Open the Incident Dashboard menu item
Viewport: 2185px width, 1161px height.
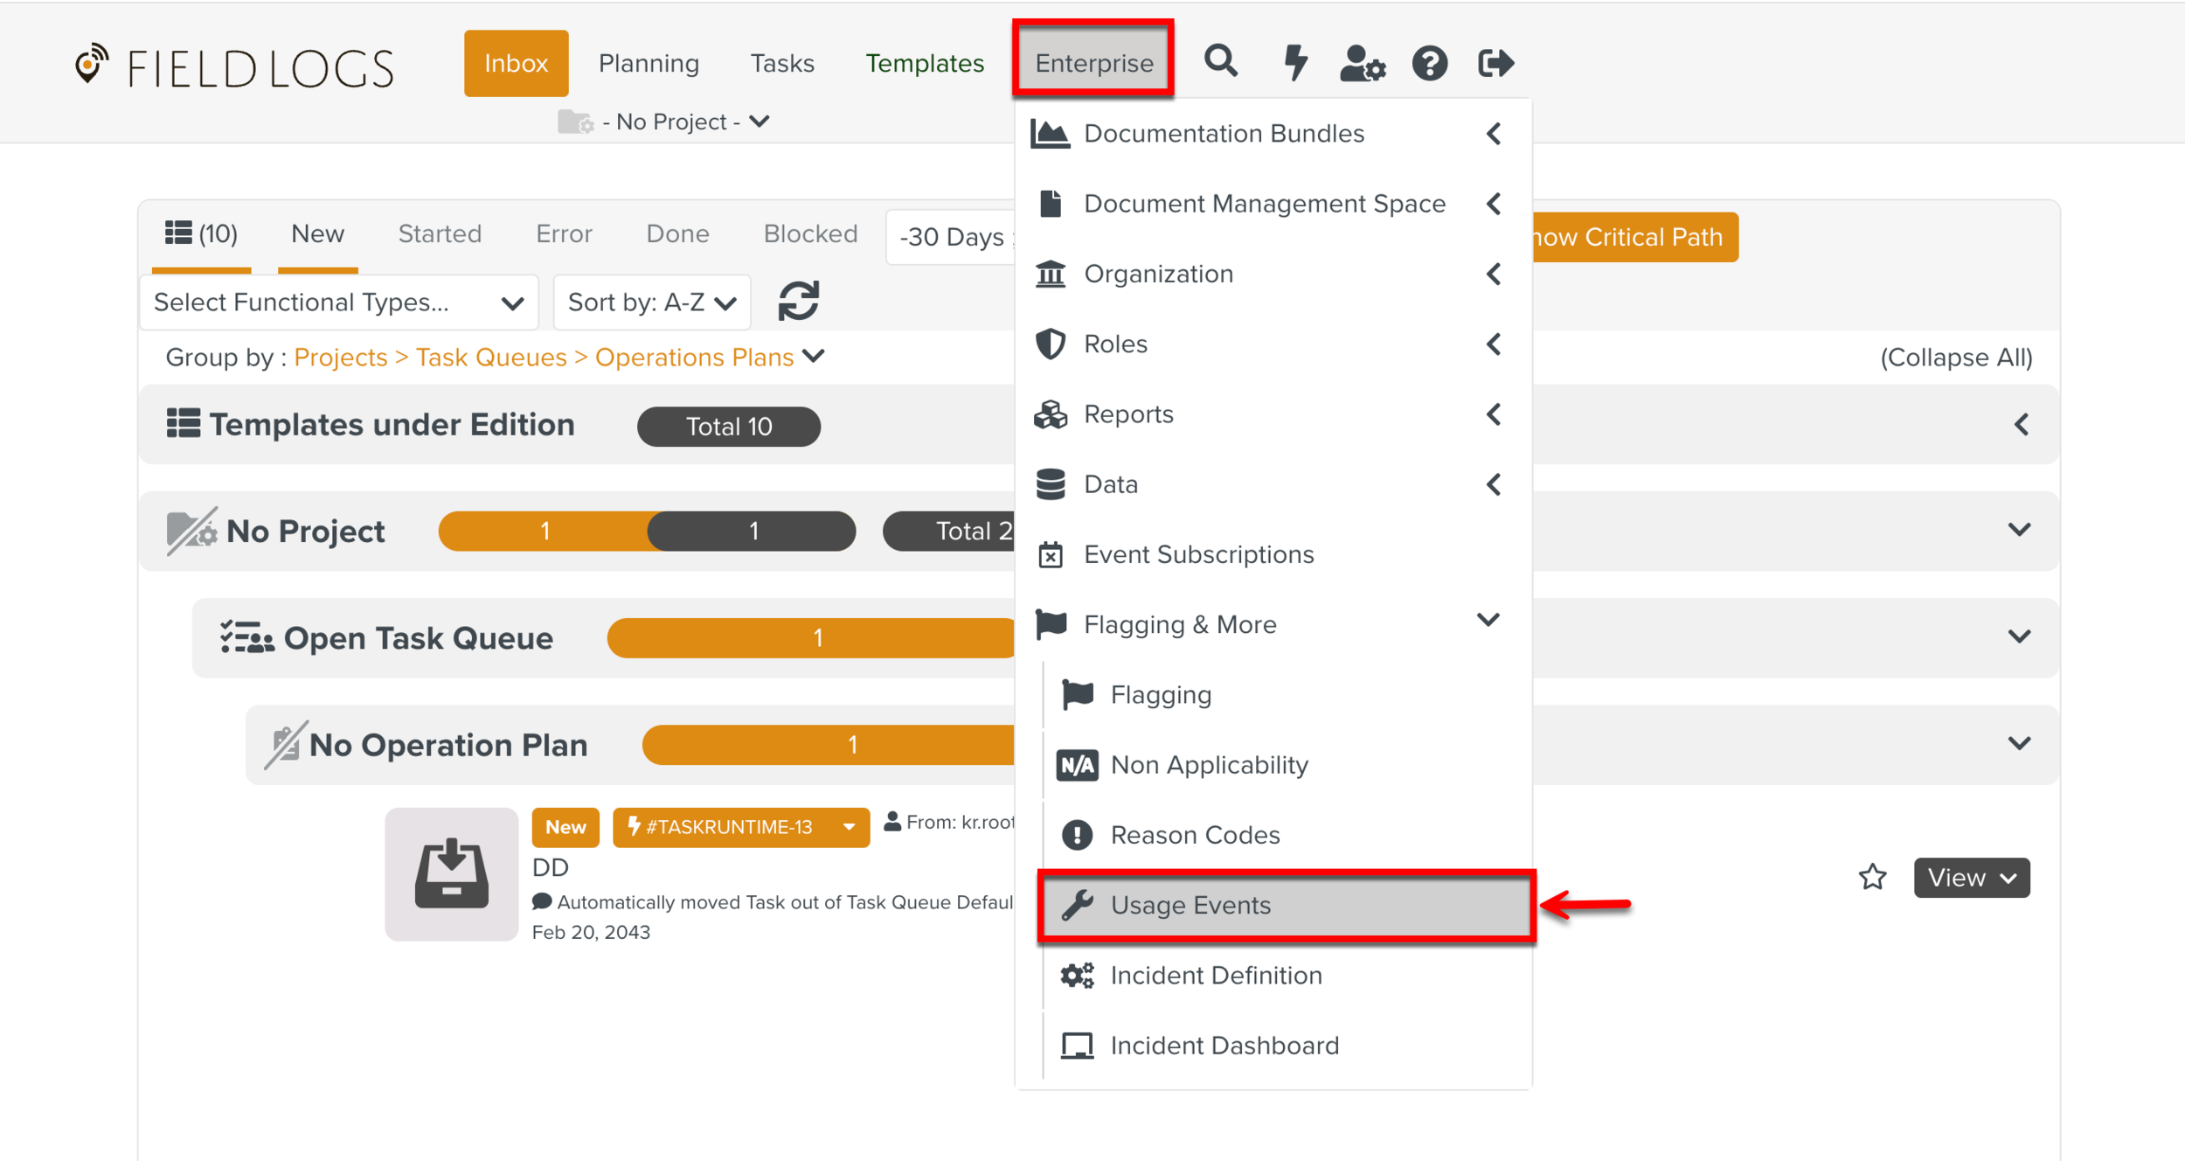pyautogui.click(x=1224, y=1046)
